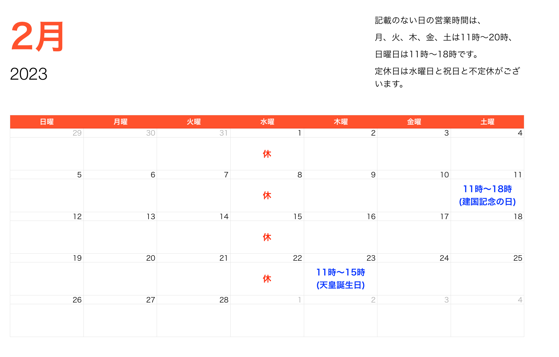559x357 pixels.
Task: Click date number 9
Action: 373,175
